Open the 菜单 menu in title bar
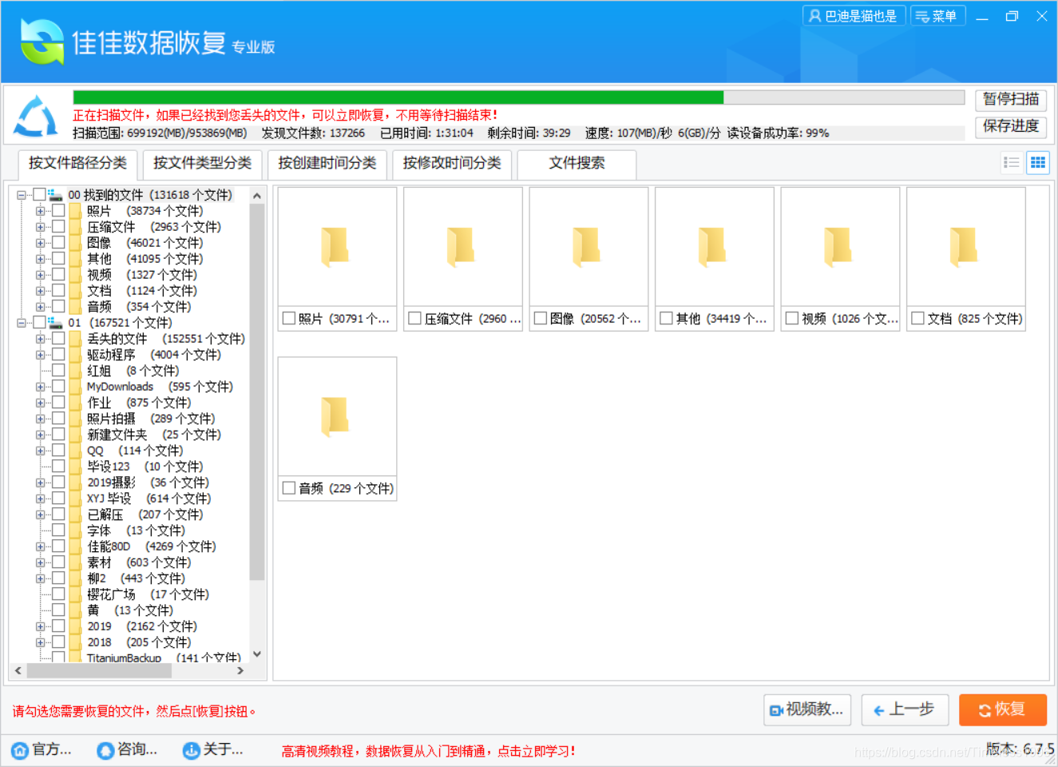The image size is (1058, 767). click(x=938, y=16)
